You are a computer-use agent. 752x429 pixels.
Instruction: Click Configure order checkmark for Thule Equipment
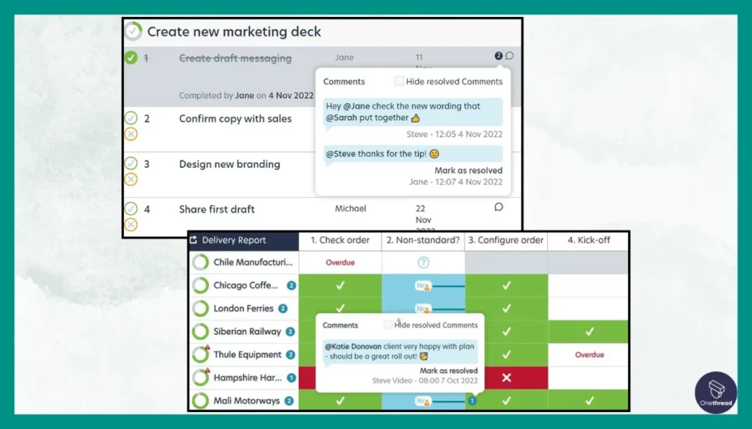click(506, 354)
